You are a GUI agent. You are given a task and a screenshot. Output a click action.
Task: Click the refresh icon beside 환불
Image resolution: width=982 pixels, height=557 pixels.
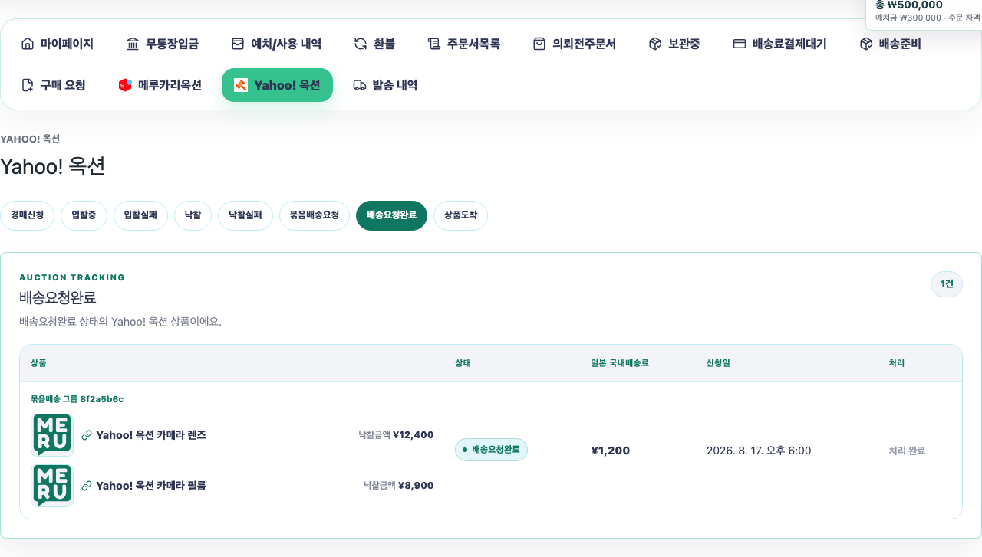pos(361,44)
